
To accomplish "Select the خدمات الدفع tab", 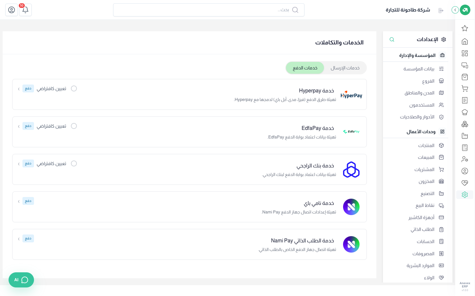I will (305, 68).
